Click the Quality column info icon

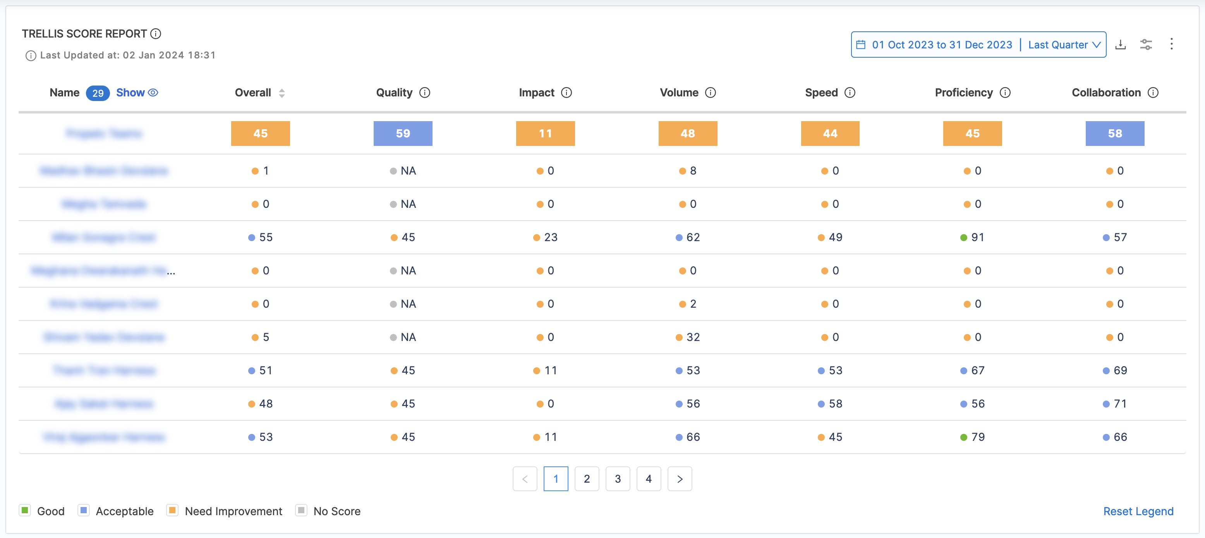[425, 93]
